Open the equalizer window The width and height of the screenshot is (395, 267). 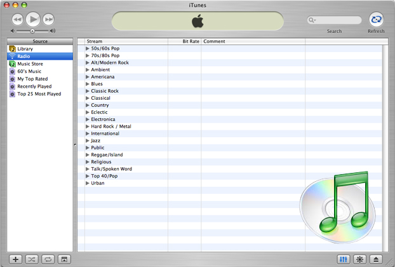click(344, 259)
